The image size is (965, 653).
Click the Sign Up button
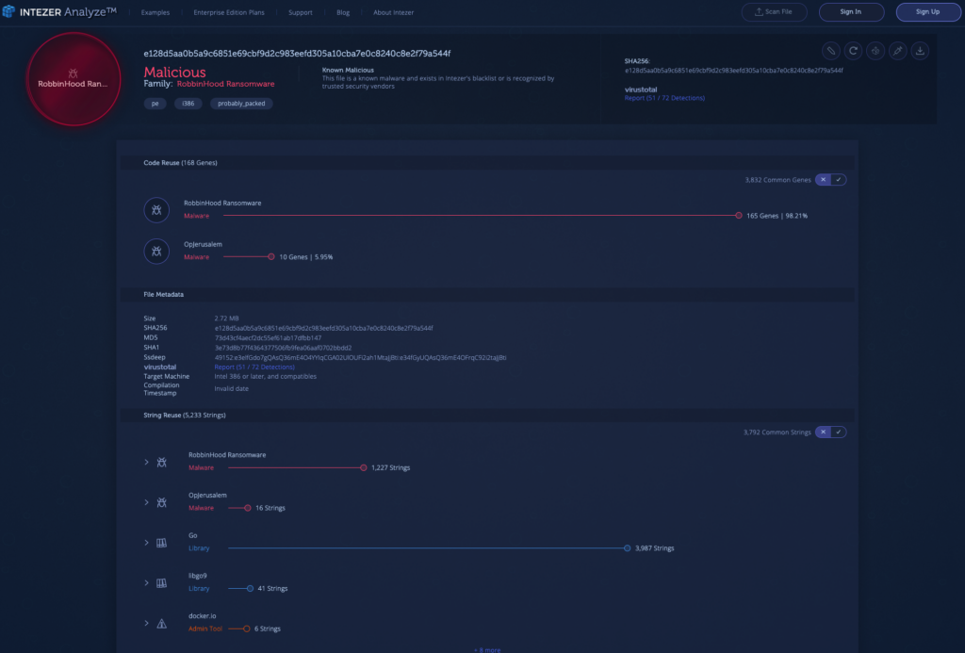click(x=927, y=12)
